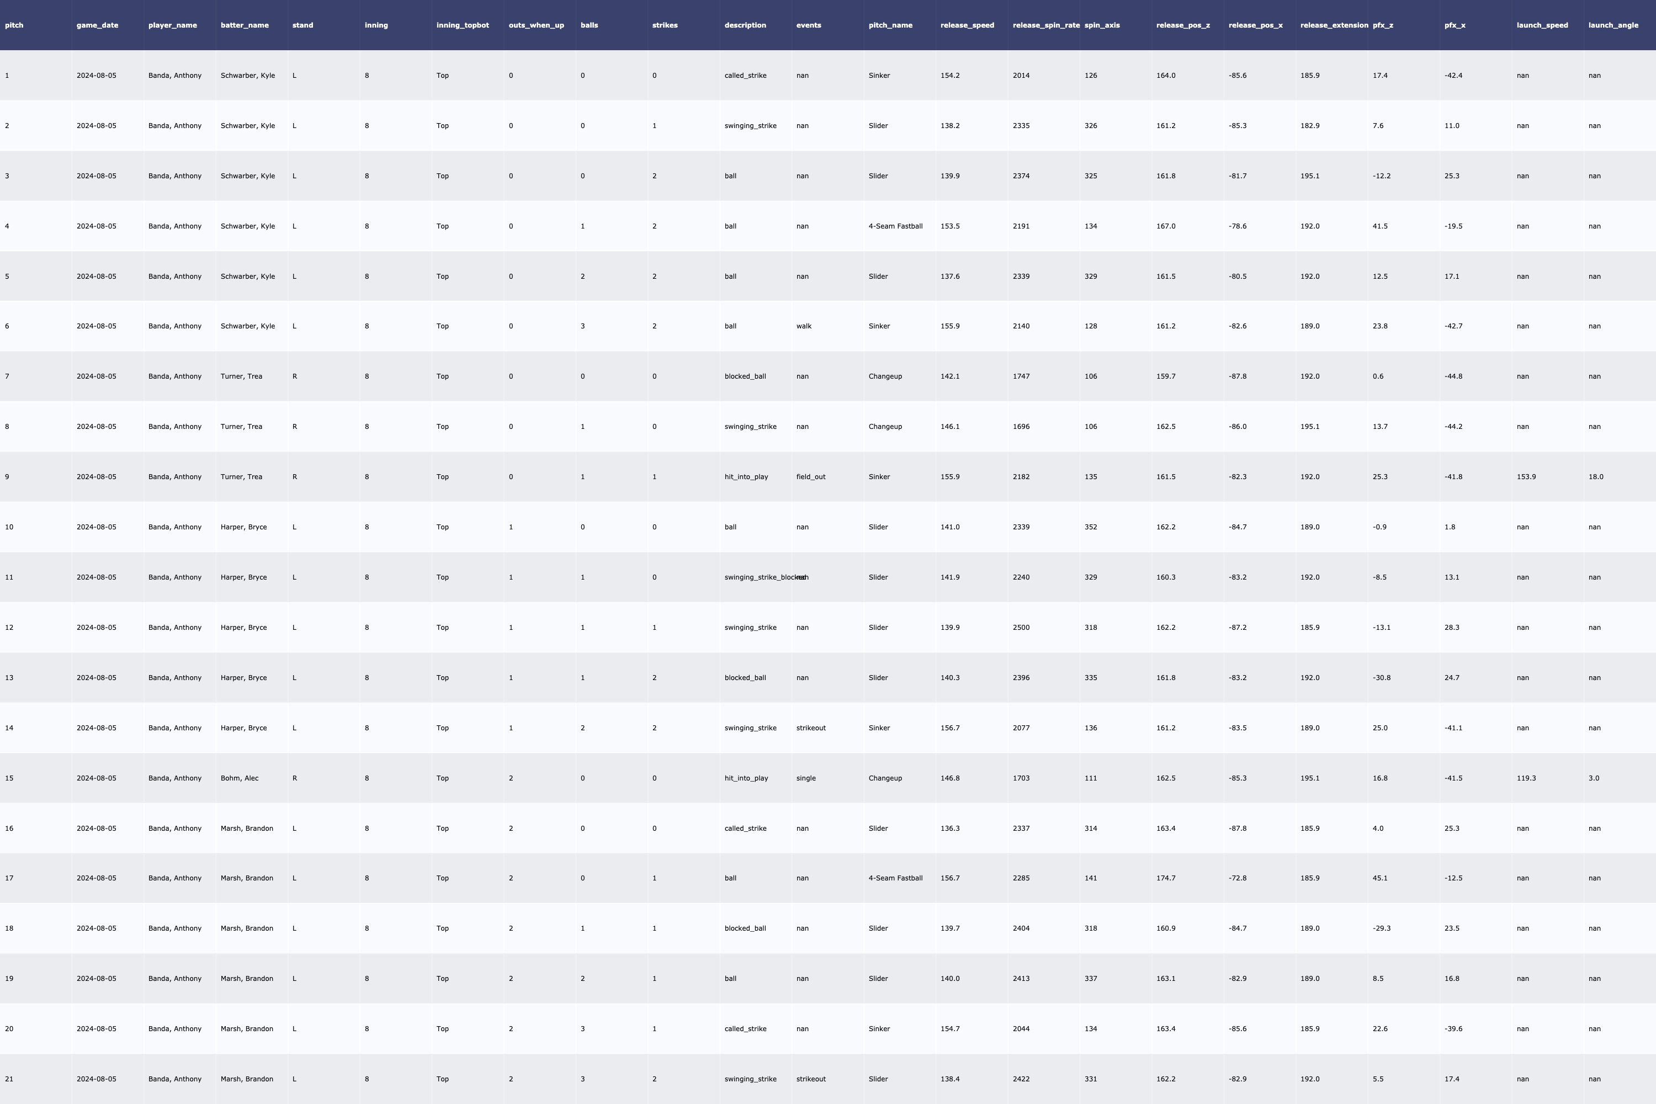1656x1104 pixels.
Task: Select the Bohm, Alec batter cell
Action: [240, 779]
